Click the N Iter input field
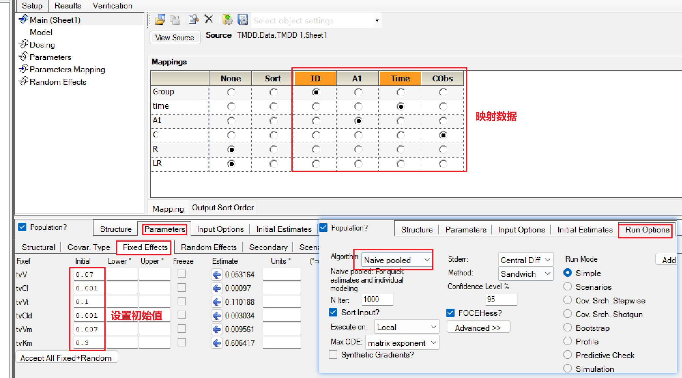Viewport: 682px width, 378px height. tap(377, 300)
